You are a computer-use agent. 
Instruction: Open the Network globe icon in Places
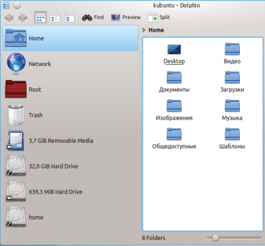[x=16, y=63]
